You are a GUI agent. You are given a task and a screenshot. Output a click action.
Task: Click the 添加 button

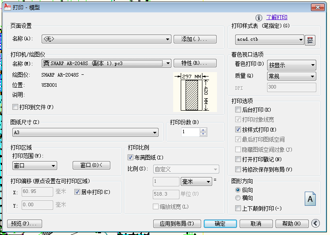pos(195,39)
